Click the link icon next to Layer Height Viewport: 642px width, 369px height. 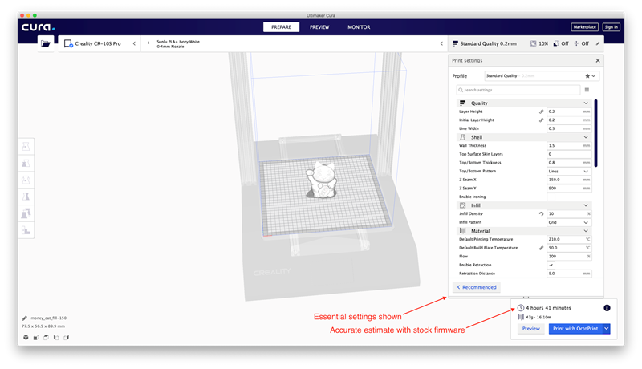tap(541, 112)
